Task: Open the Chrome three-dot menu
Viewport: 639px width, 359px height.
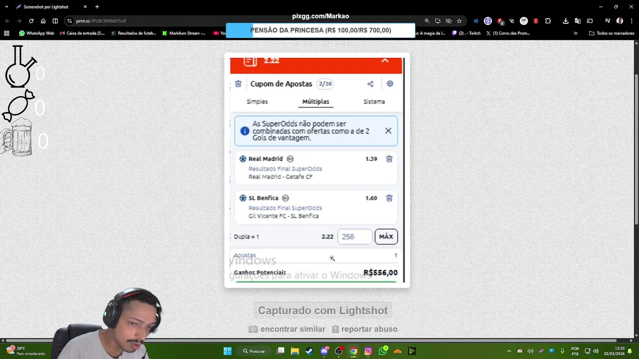Action: click(x=631, y=21)
